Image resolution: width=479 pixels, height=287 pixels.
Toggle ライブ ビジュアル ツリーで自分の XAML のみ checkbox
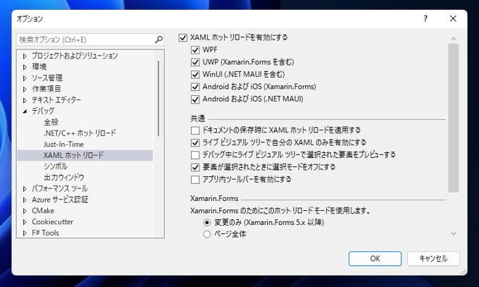(195, 142)
